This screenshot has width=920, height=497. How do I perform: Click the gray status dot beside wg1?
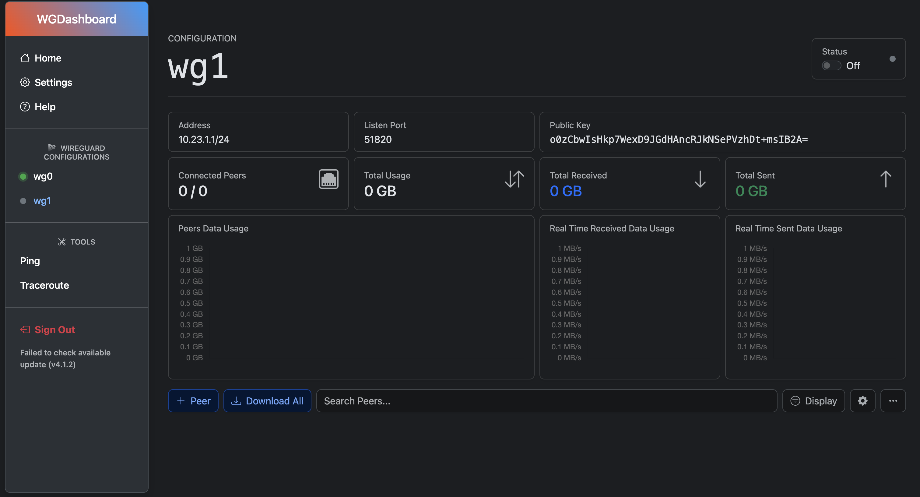point(23,201)
